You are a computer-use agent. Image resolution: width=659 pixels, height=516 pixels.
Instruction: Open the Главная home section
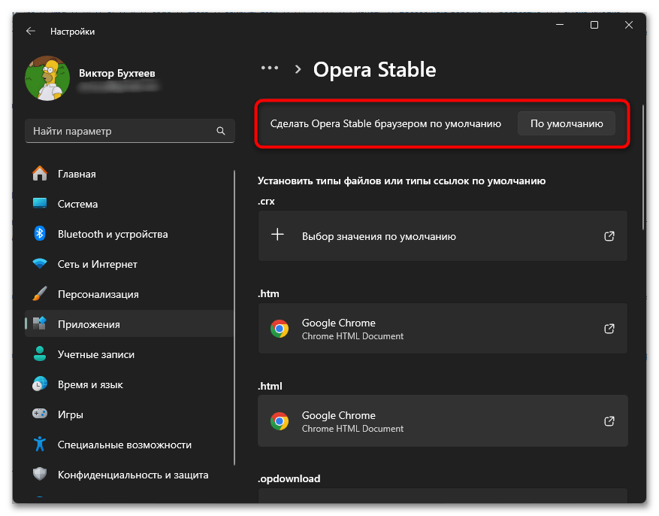click(129, 174)
